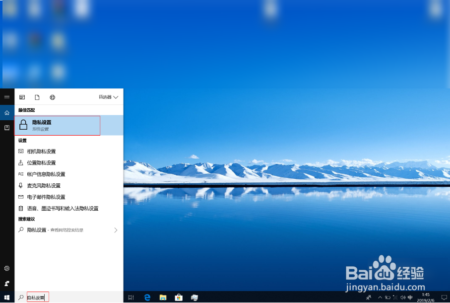Open Task View on the taskbar
The image size is (450, 303).
click(131, 298)
